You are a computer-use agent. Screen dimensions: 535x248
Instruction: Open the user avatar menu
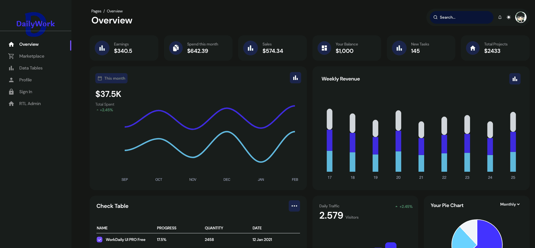(521, 17)
